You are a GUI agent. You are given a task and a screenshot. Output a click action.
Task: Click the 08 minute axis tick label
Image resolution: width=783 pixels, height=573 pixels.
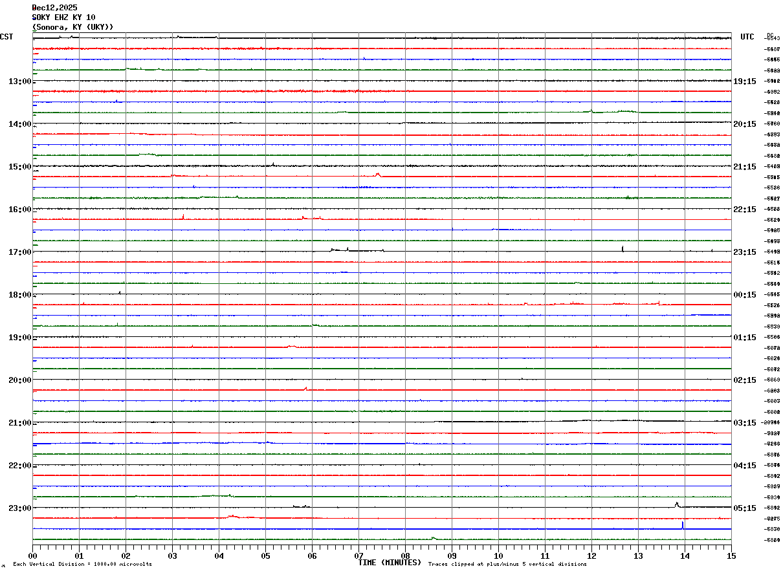(405, 556)
